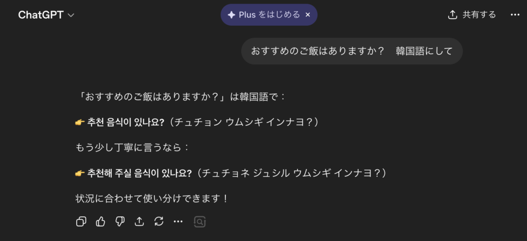
Task: Open more actions ellipsis below the response
Action: pos(178,221)
